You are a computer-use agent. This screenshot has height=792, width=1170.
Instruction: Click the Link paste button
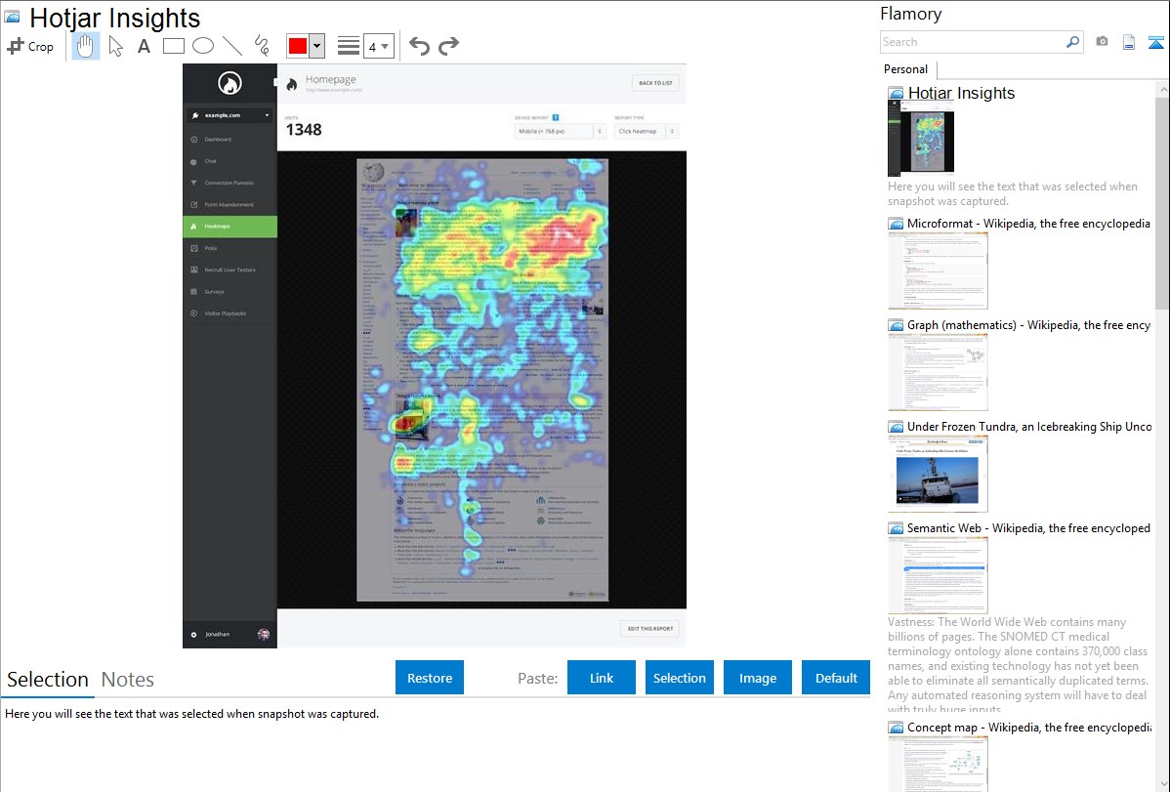(602, 678)
